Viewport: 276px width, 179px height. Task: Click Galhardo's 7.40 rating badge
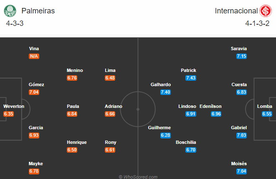(165, 92)
